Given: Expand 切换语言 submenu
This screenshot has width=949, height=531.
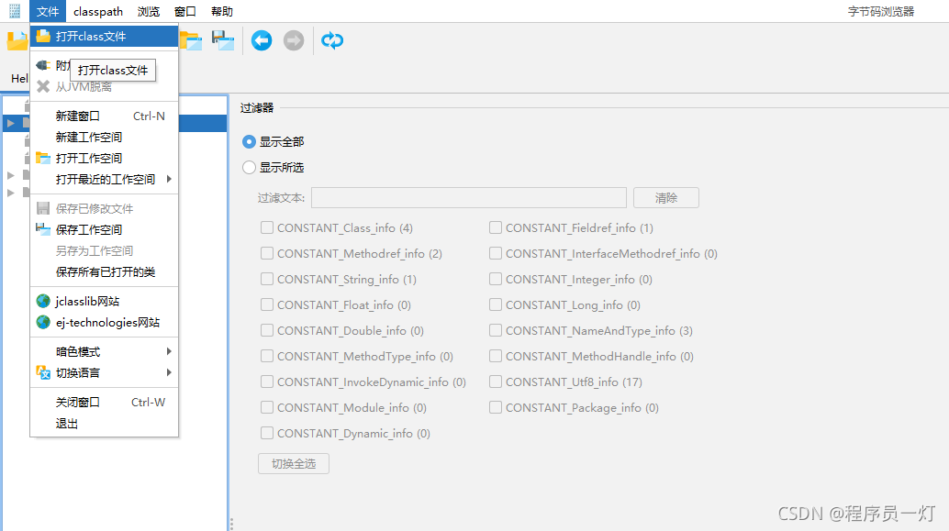Looking at the screenshot, I should [104, 373].
